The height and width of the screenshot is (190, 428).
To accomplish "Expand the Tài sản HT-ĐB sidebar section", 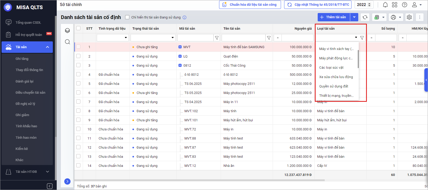I will point(47,172).
